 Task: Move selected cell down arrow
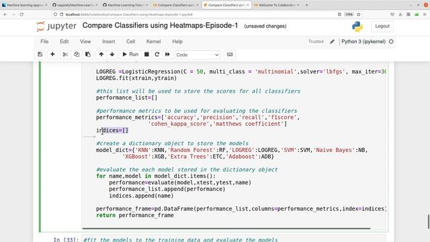112,54
